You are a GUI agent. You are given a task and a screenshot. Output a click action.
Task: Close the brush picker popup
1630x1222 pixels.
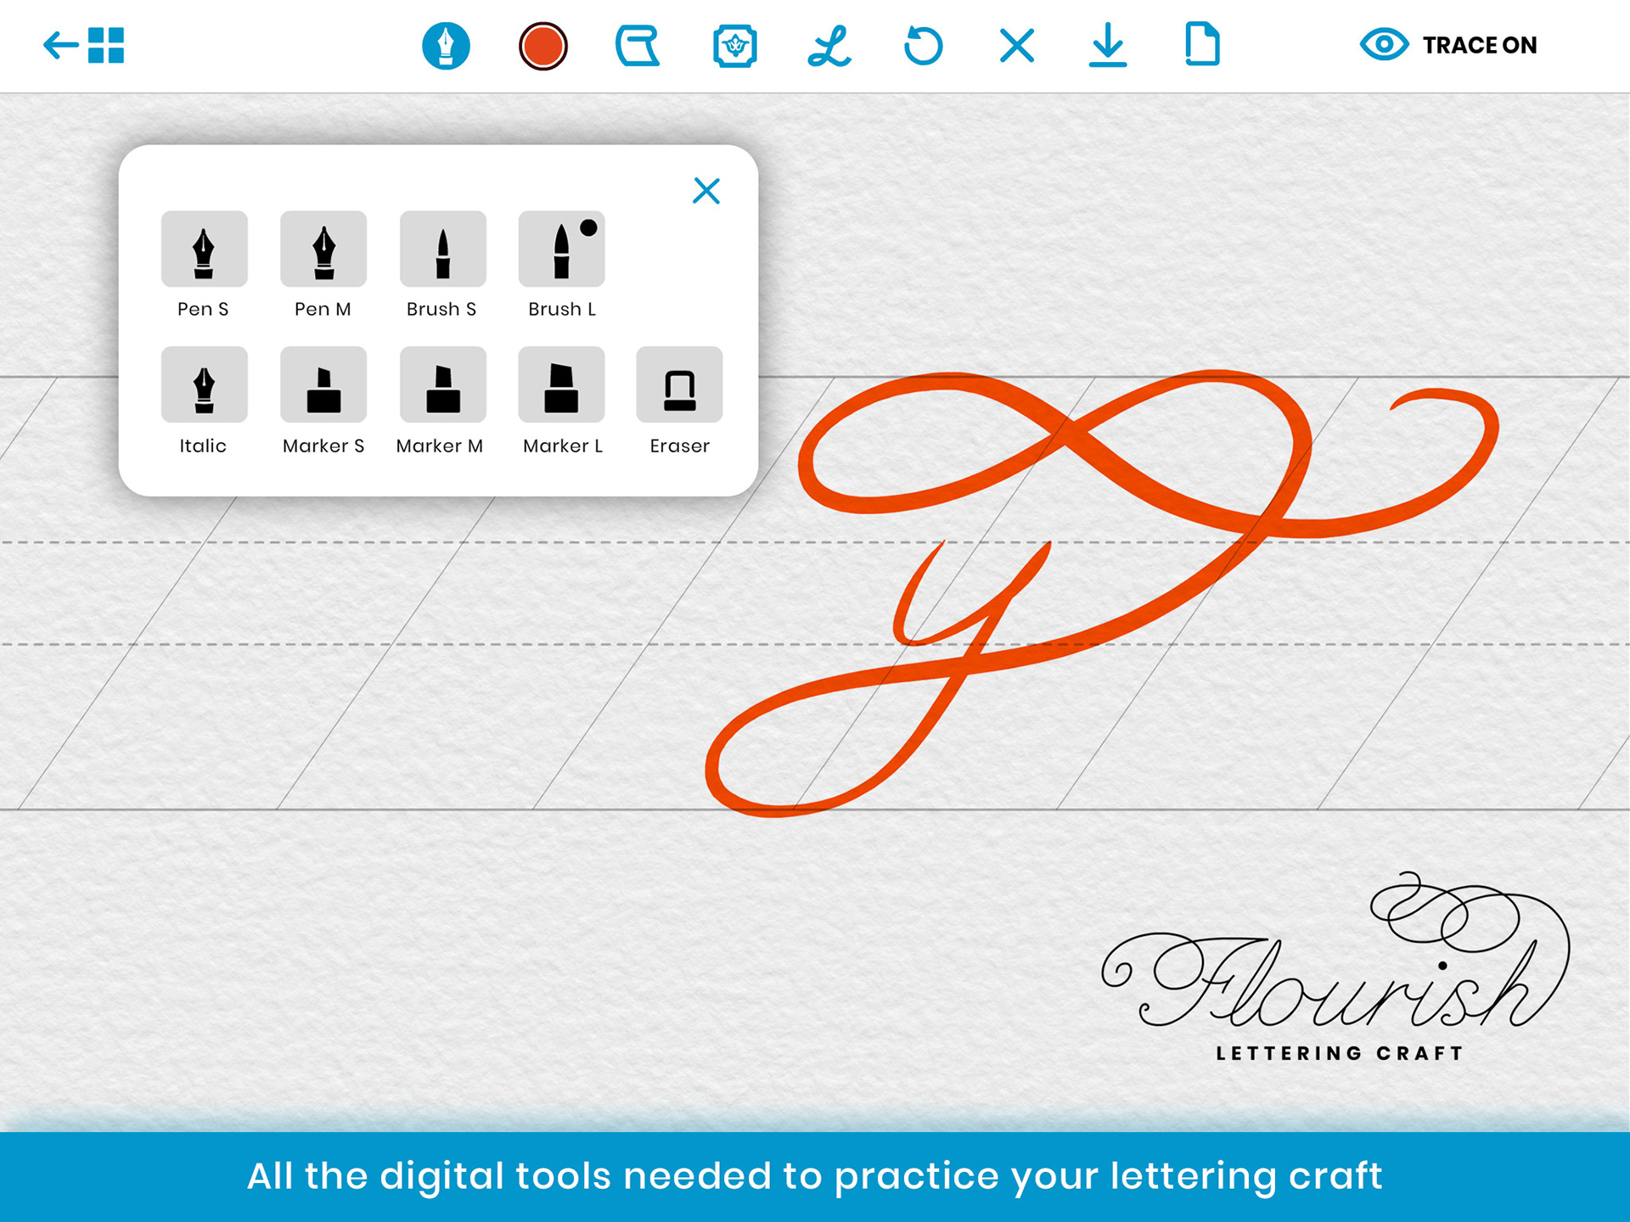click(x=706, y=191)
